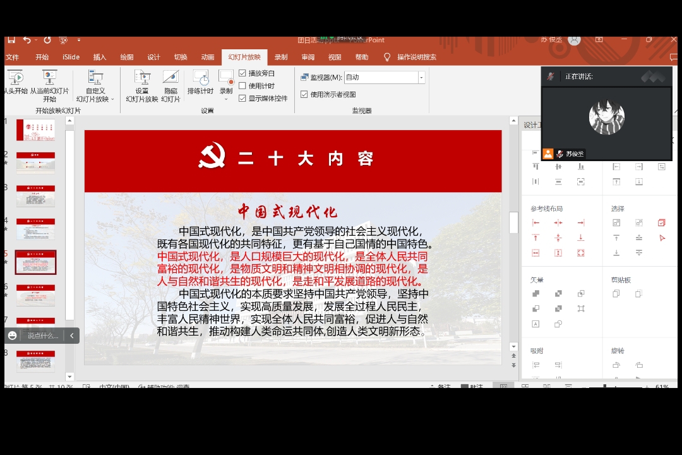682x455 pixels.
Task: Click the thumbnail pane scroll-down arrow
Action: 69,376
